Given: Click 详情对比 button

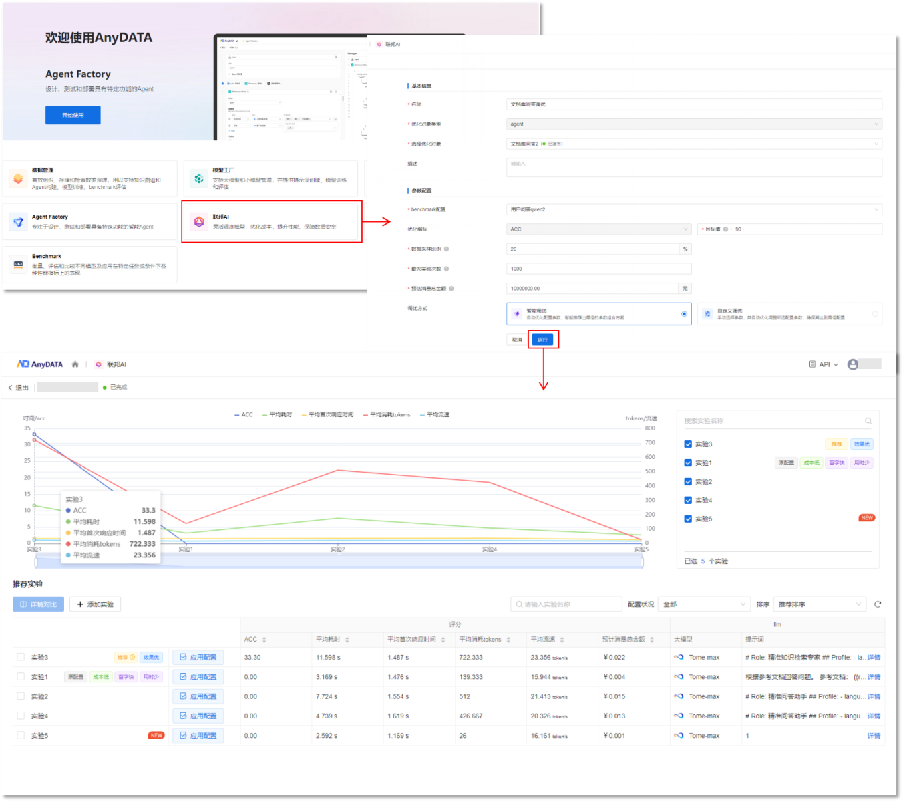Looking at the screenshot, I should tap(39, 604).
